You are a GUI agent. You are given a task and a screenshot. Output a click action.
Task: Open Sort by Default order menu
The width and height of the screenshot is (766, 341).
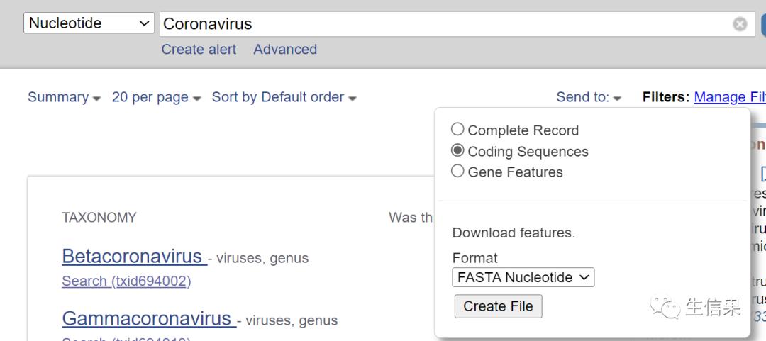(284, 97)
